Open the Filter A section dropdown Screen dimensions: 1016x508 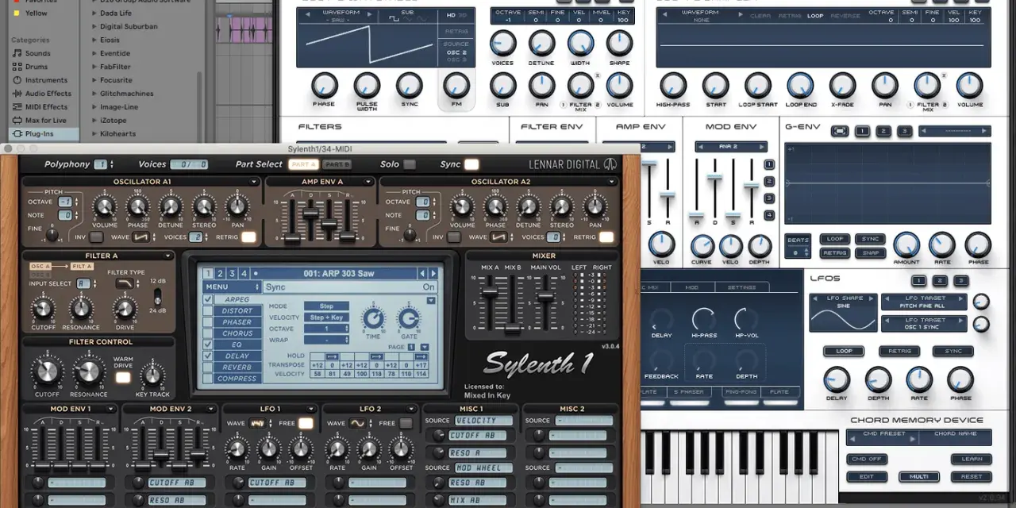click(x=169, y=256)
